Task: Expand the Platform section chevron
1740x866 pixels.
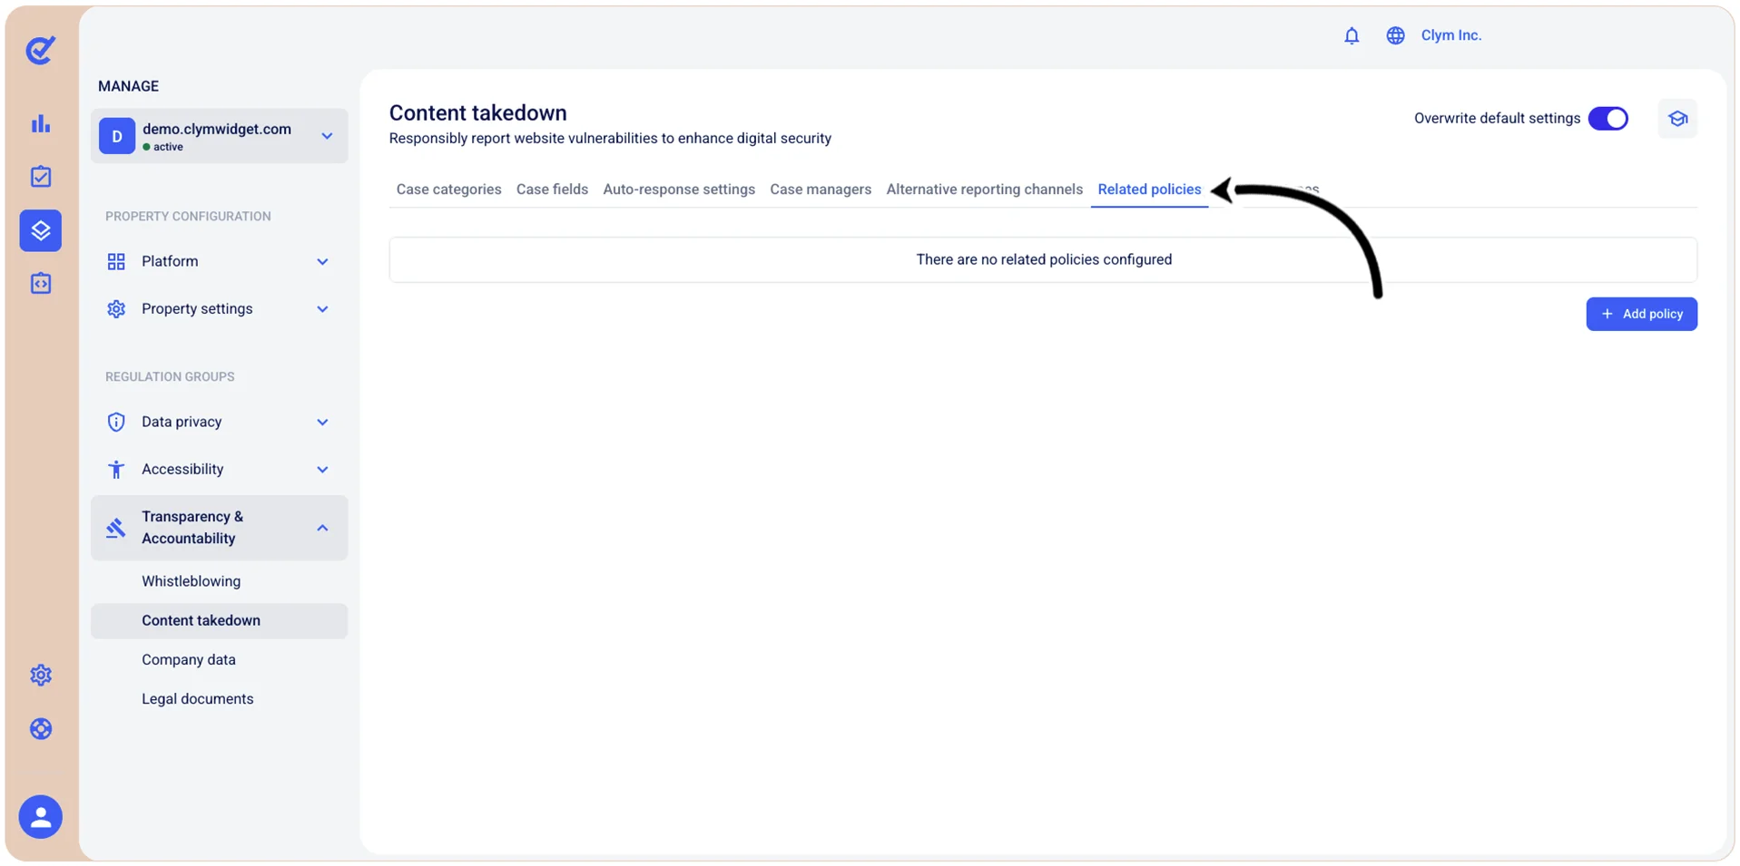Action: point(322,262)
